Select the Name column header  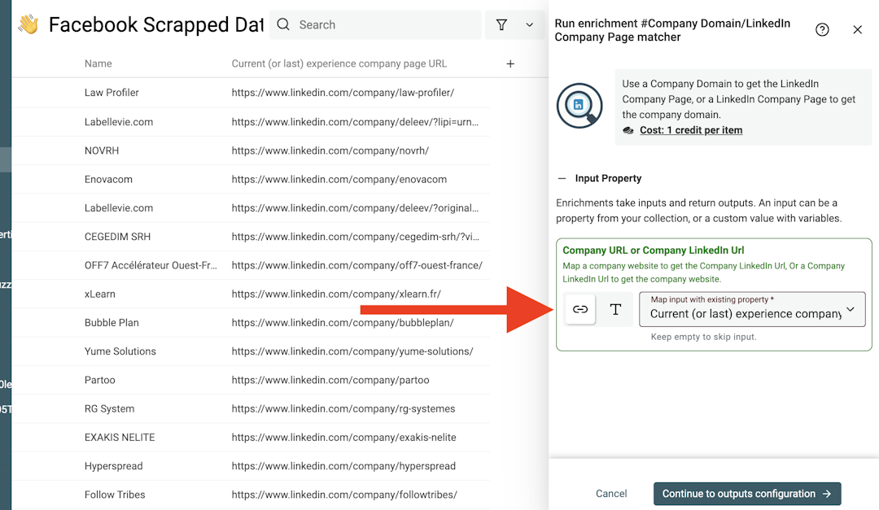pyautogui.click(x=98, y=63)
